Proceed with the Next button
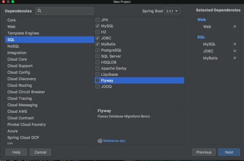244x161 pixels. pyautogui.click(x=229, y=152)
